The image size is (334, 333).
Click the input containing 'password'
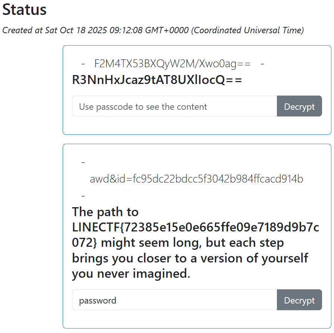coord(174,300)
